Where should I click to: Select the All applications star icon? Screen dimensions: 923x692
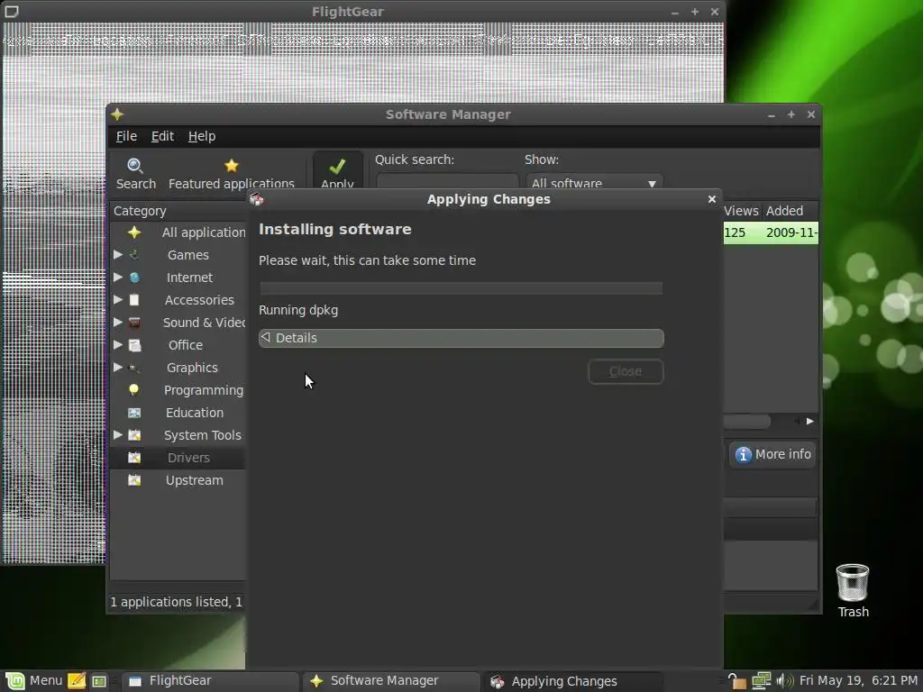[134, 232]
